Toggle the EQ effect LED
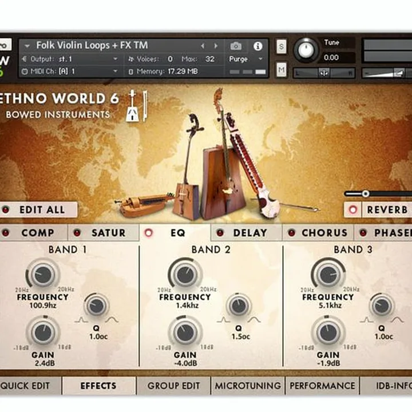 [x=148, y=232]
